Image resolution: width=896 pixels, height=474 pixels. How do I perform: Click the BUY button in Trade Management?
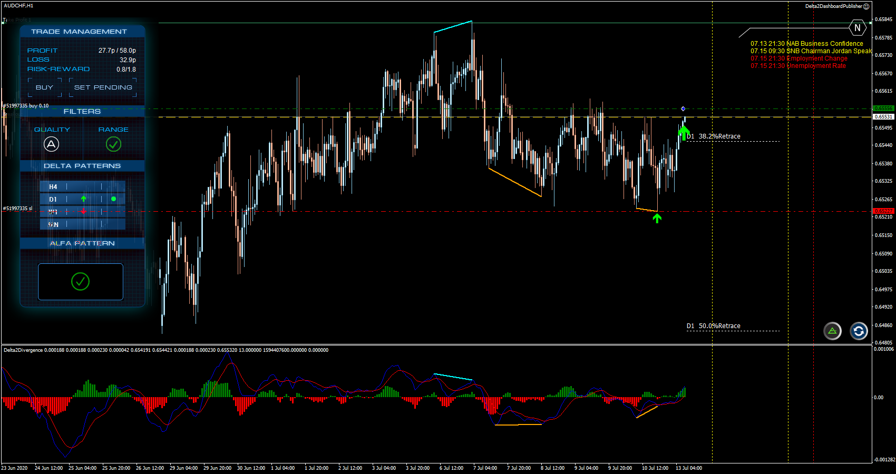coord(45,87)
